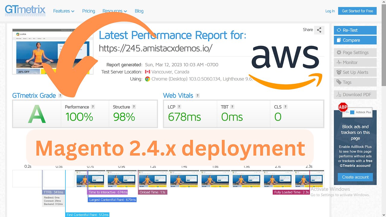
Task: Click the refresh icon on the Re-Test button
Action: (x=339, y=30)
